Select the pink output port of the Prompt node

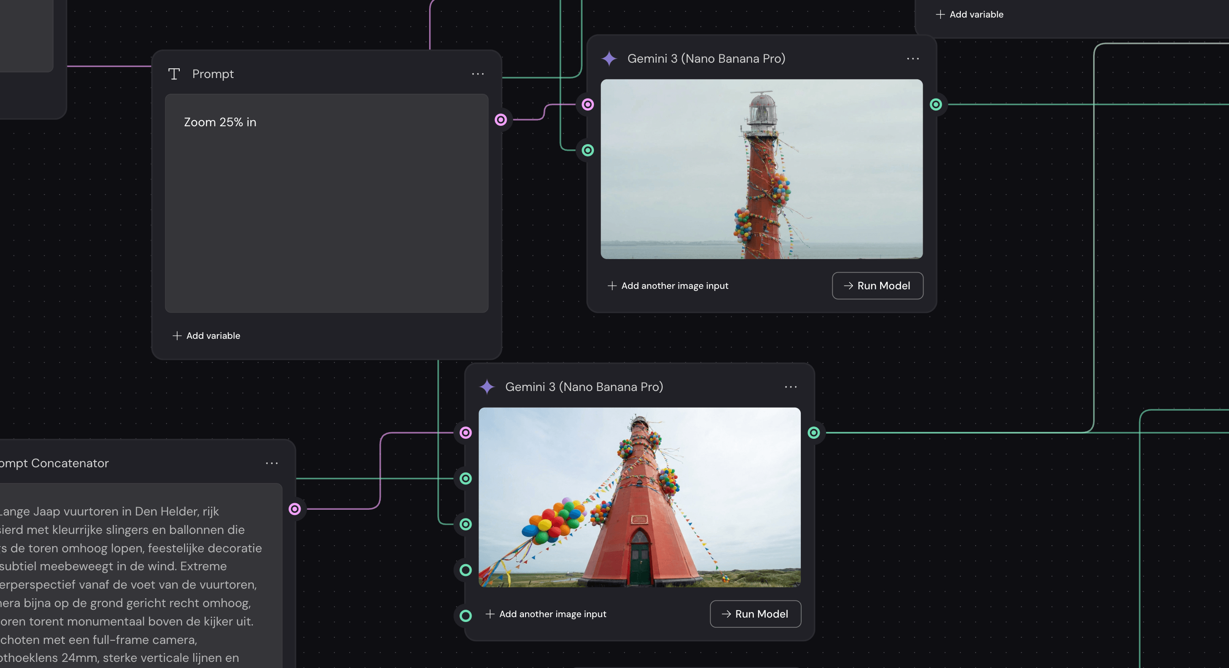coord(501,120)
